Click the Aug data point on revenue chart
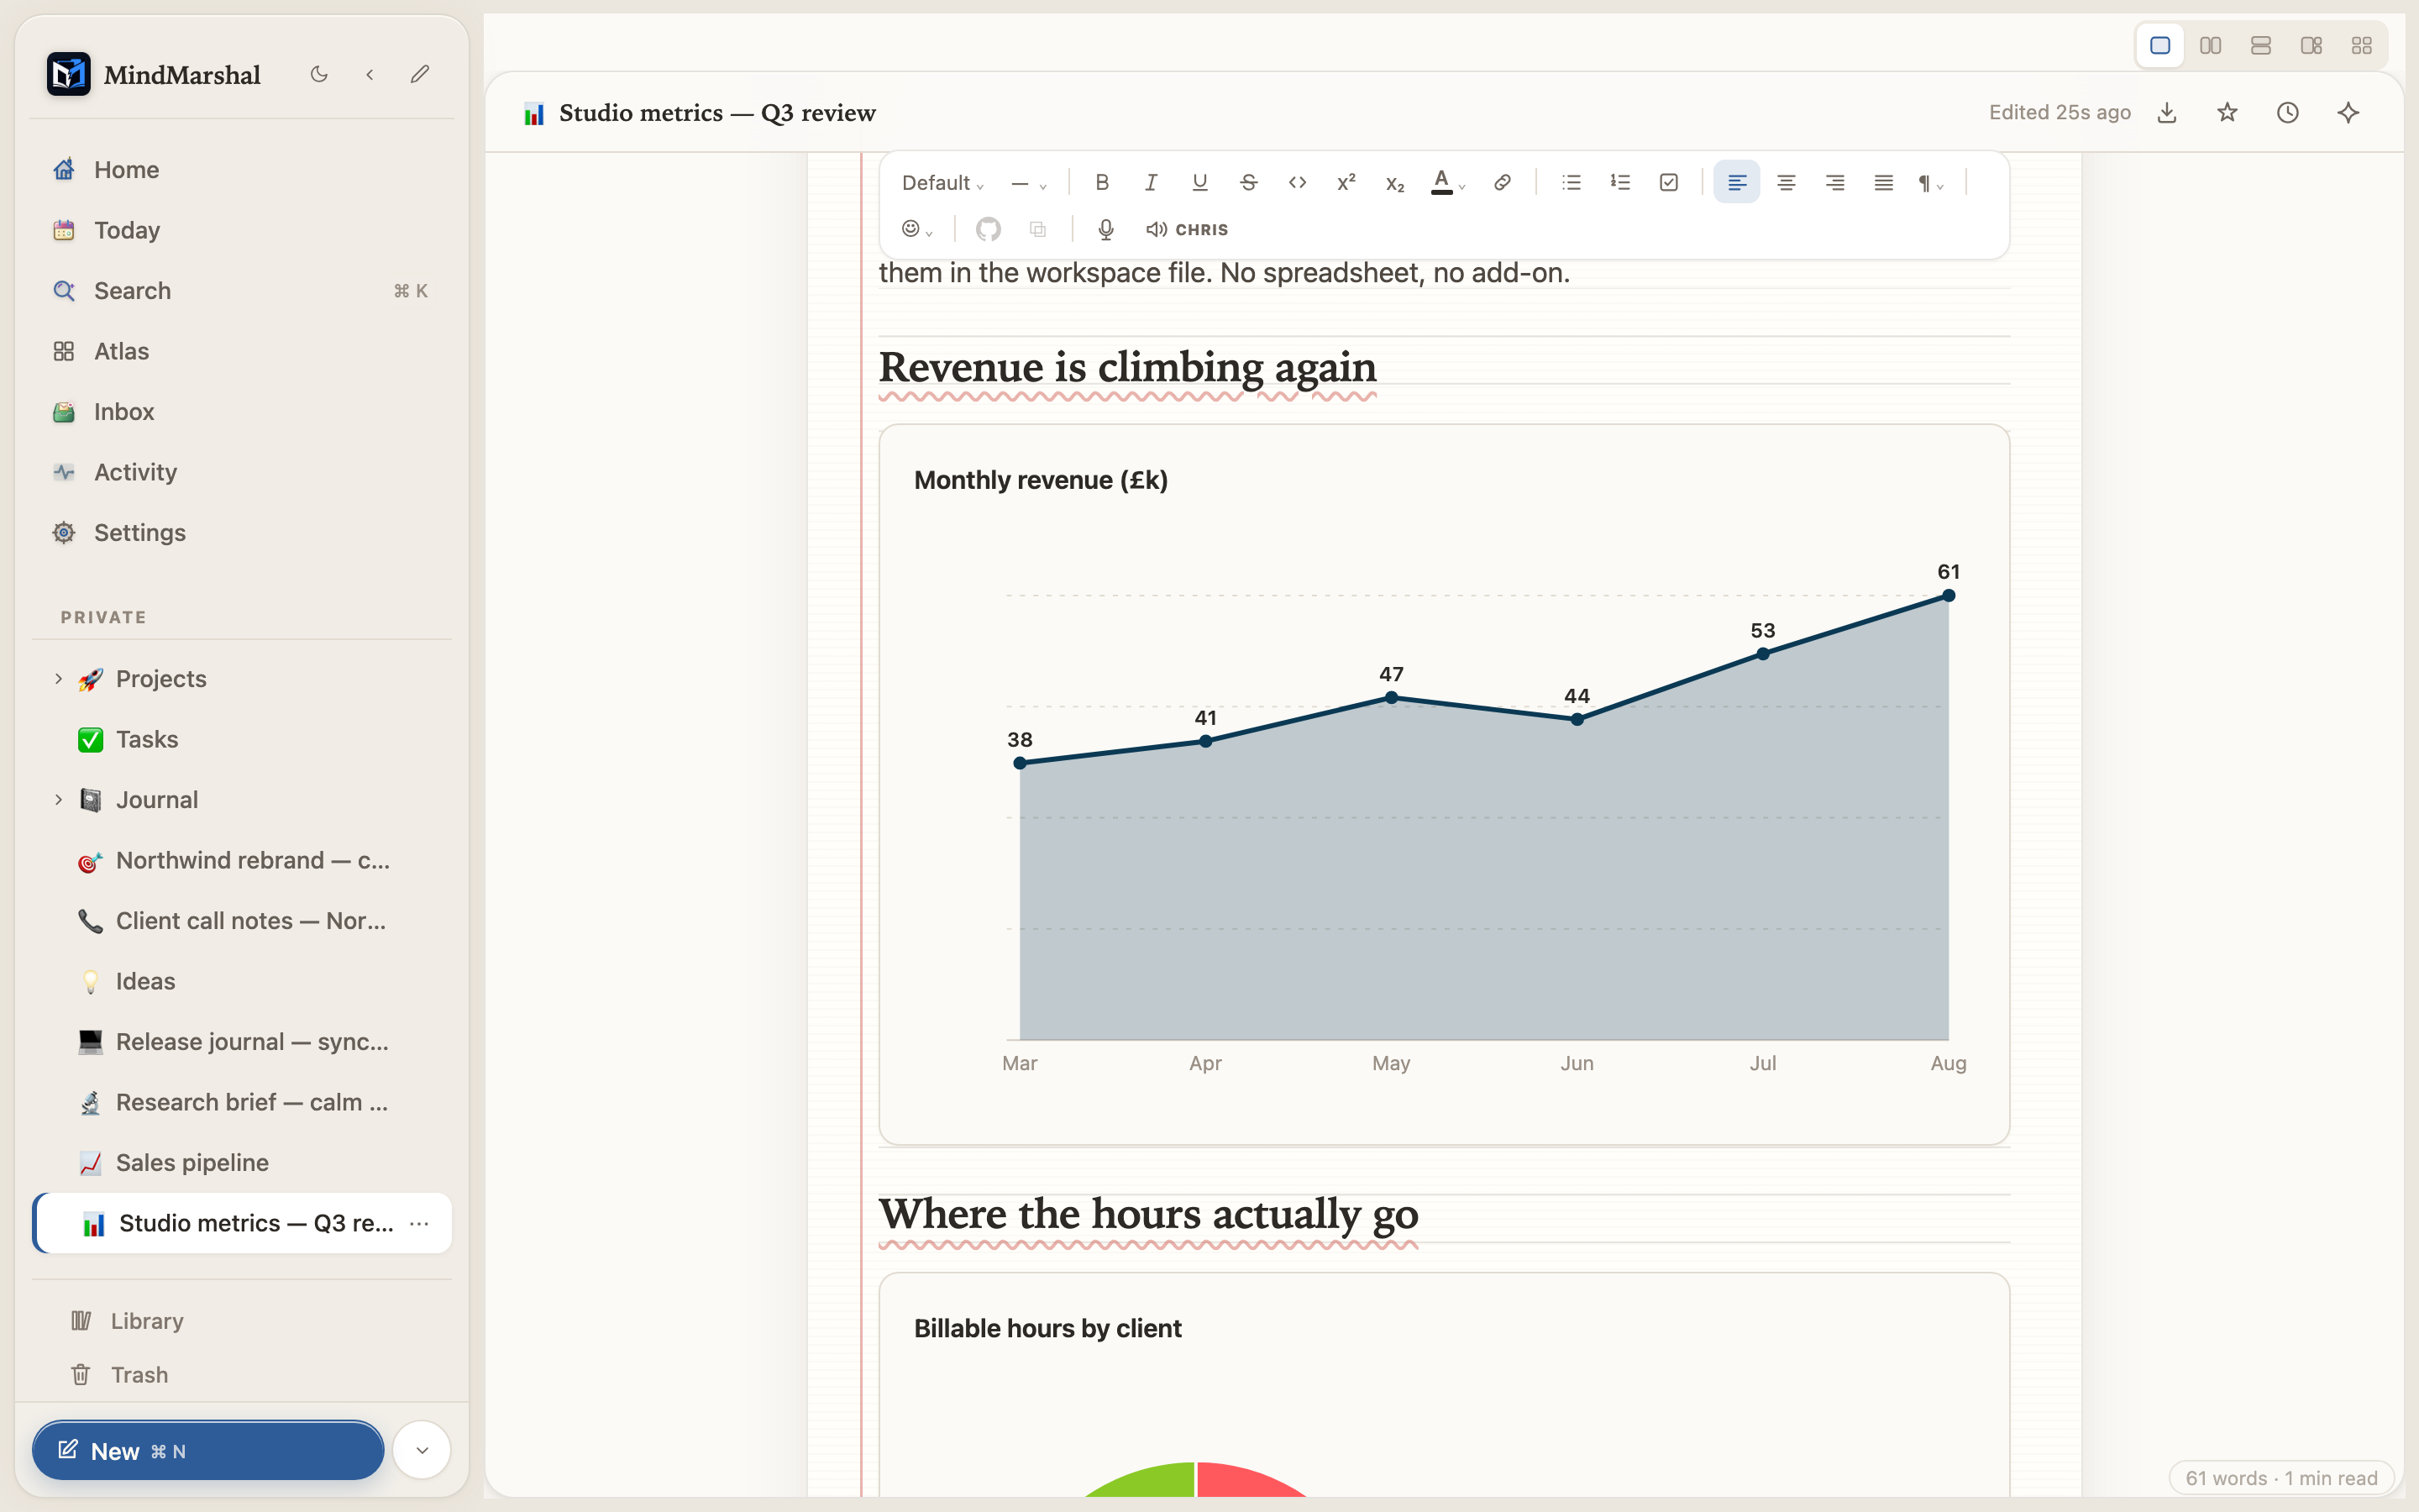This screenshot has width=2419, height=1512. tap(1948, 596)
